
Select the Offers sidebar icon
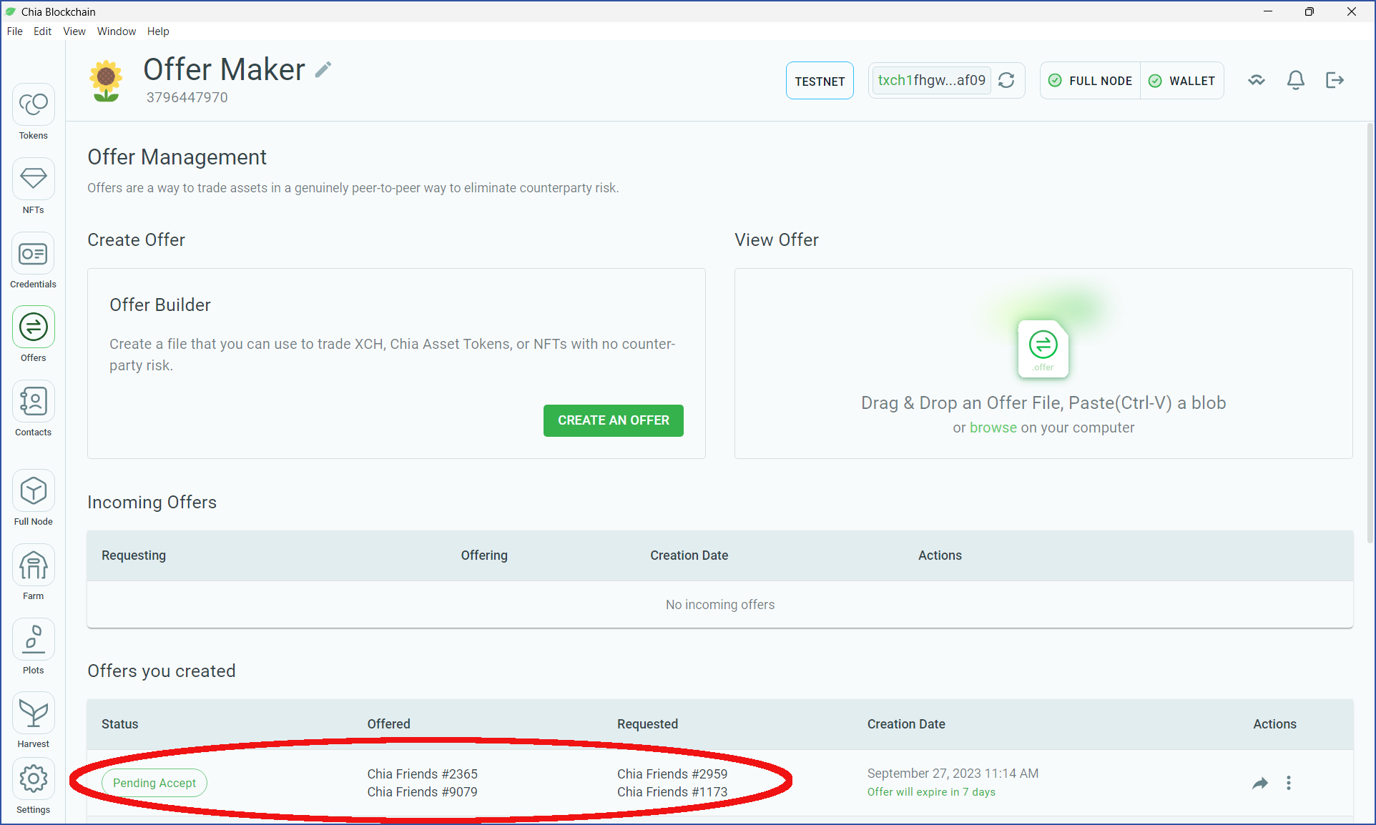[x=33, y=327]
